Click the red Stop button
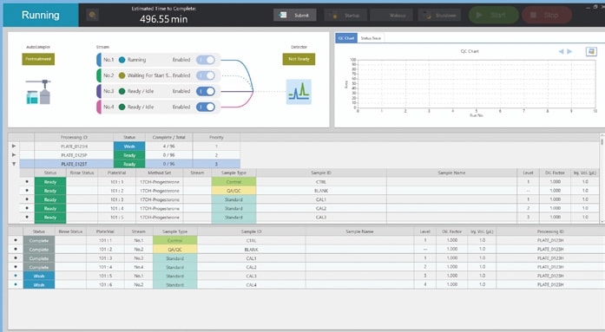This screenshot has width=605, height=332. pos(547,15)
